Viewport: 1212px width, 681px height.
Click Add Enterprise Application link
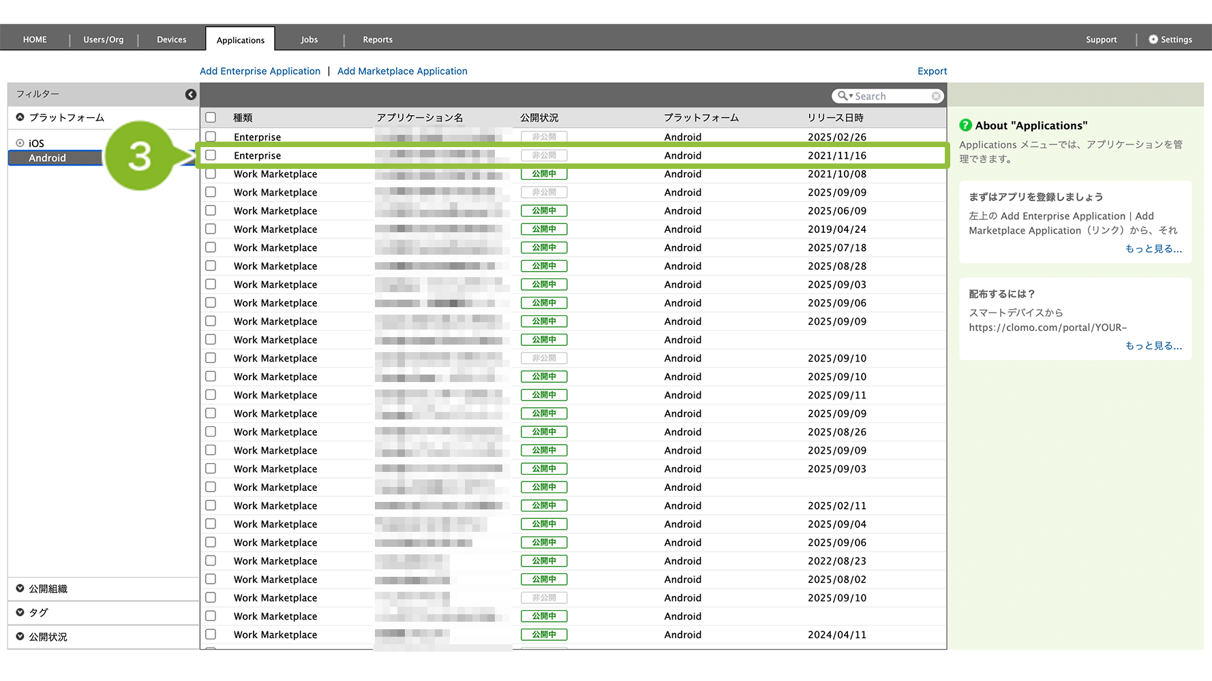click(x=260, y=71)
